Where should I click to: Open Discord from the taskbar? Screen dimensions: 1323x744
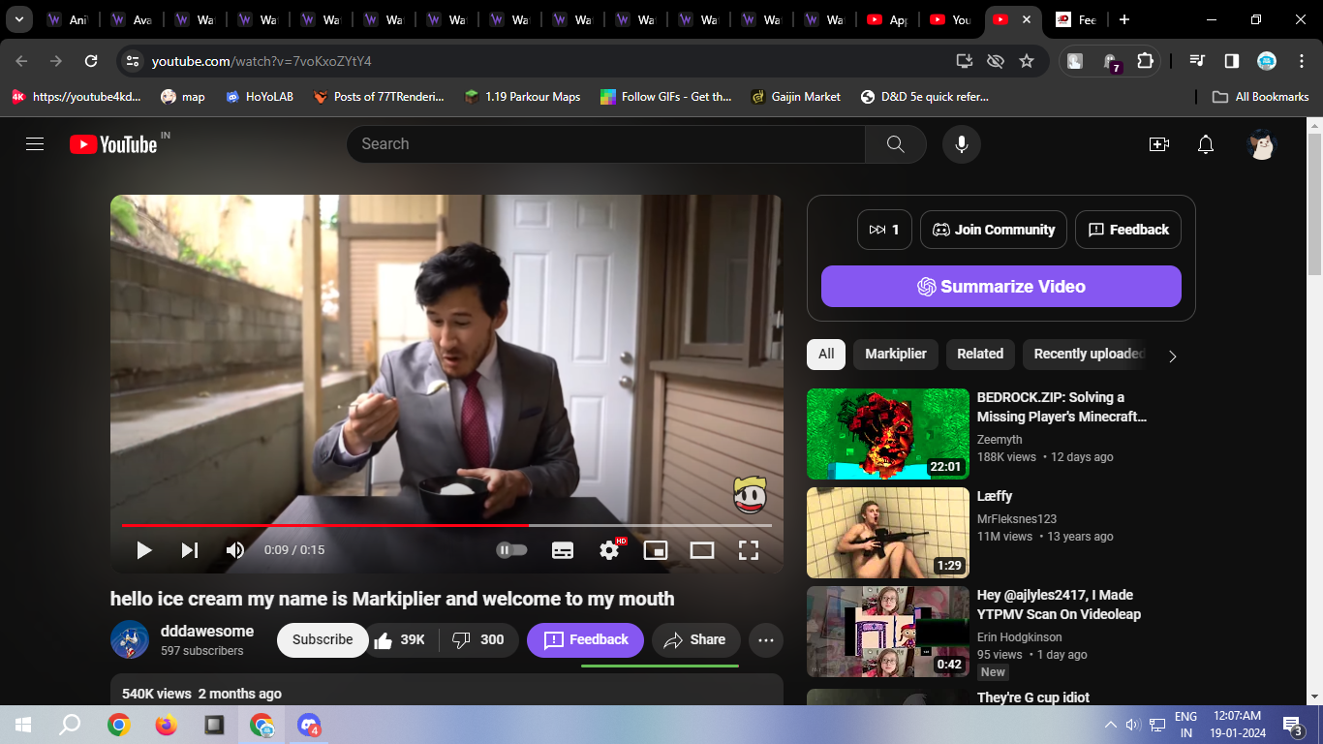click(x=309, y=725)
